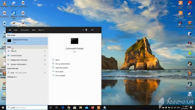Click the volume icon in system tray

coord(175,108)
